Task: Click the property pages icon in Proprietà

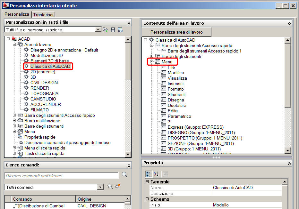Action: [165, 174]
